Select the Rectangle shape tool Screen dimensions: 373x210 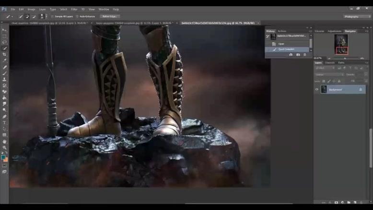(x=4, y=135)
